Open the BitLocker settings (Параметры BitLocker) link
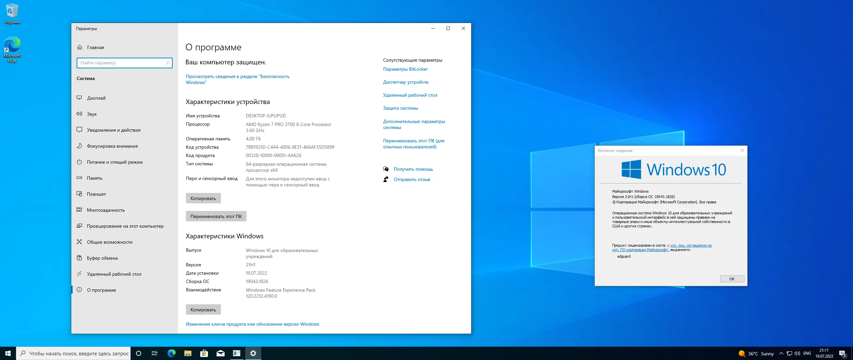This screenshot has height=360, width=853. coord(405,69)
